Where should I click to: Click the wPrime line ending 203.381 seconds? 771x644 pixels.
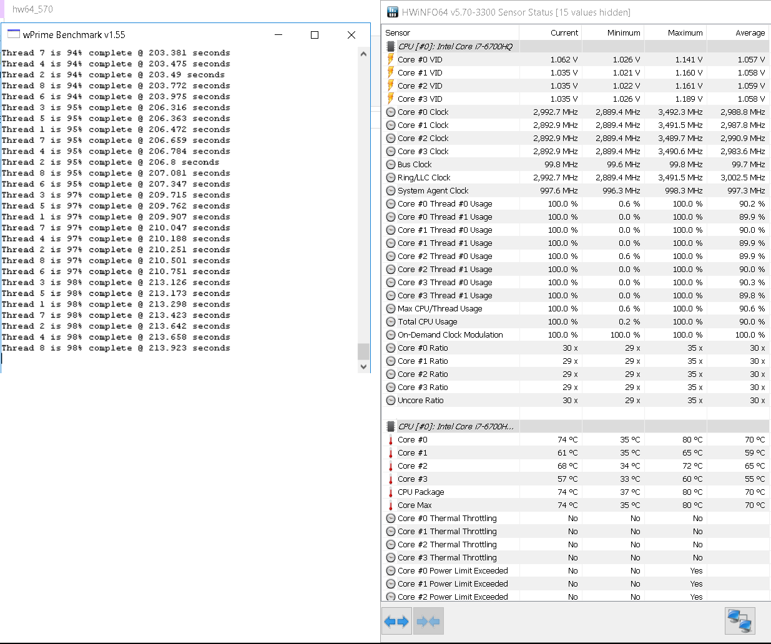(x=116, y=53)
